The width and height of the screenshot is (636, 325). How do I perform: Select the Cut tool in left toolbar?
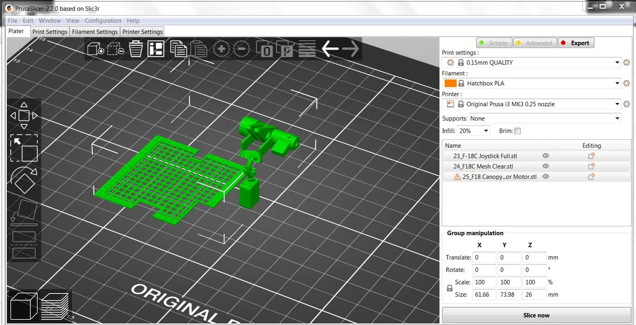[24, 245]
